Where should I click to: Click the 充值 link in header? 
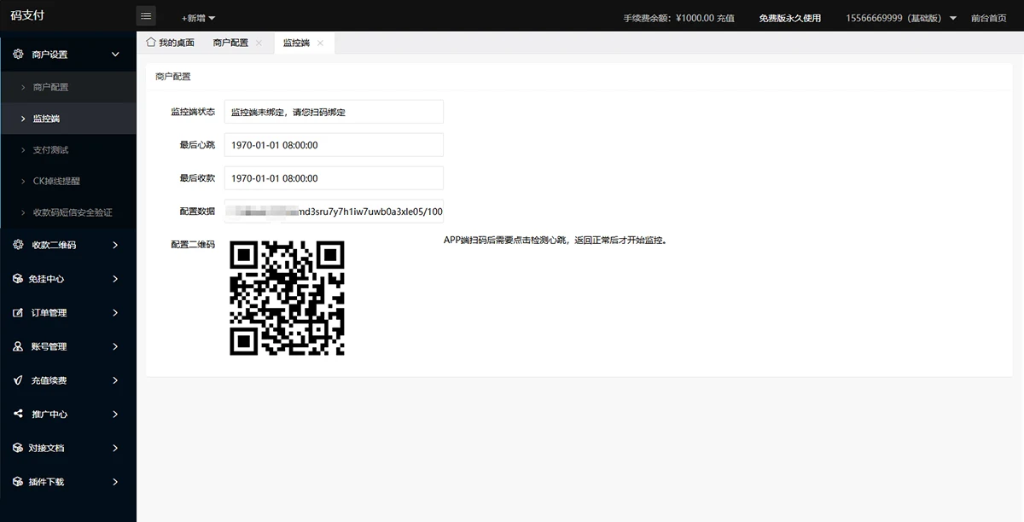[x=725, y=18]
